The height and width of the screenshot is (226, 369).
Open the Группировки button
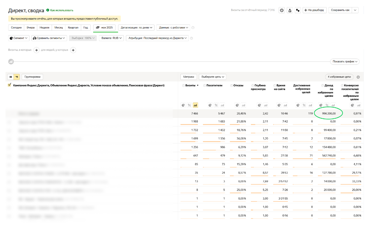(32, 77)
